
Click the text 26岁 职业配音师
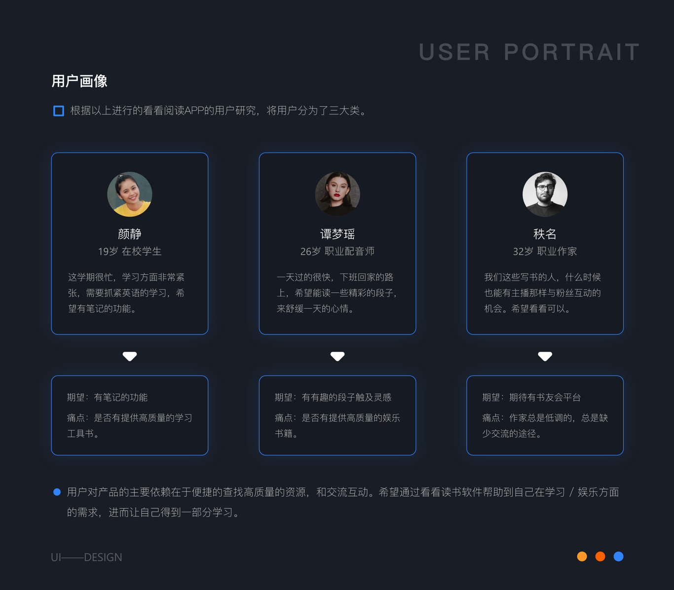point(337,252)
